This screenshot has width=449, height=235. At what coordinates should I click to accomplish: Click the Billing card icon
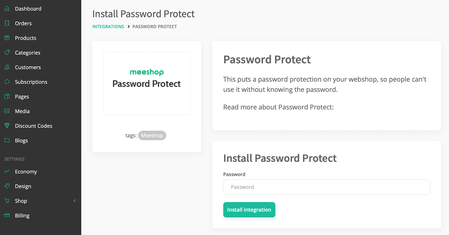(7, 215)
